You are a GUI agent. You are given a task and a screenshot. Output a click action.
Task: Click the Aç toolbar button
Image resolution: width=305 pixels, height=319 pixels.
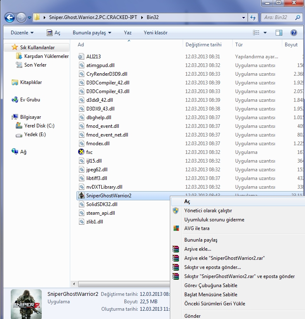tap(54, 33)
